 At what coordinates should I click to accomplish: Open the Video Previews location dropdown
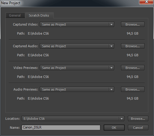click(77, 68)
